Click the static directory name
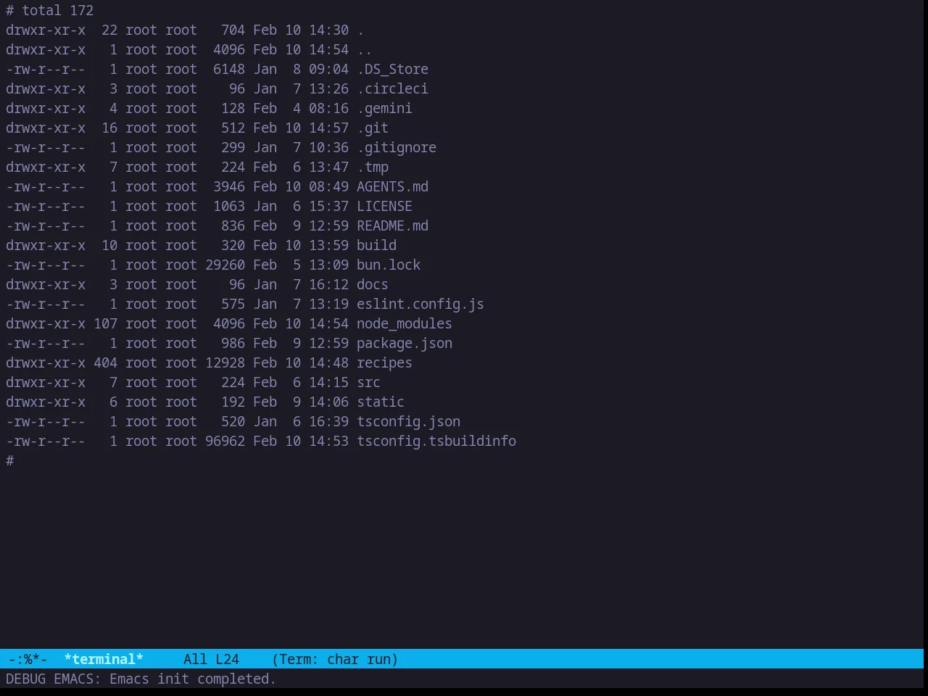This screenshot has width=928, height=696. pos(381,402)
